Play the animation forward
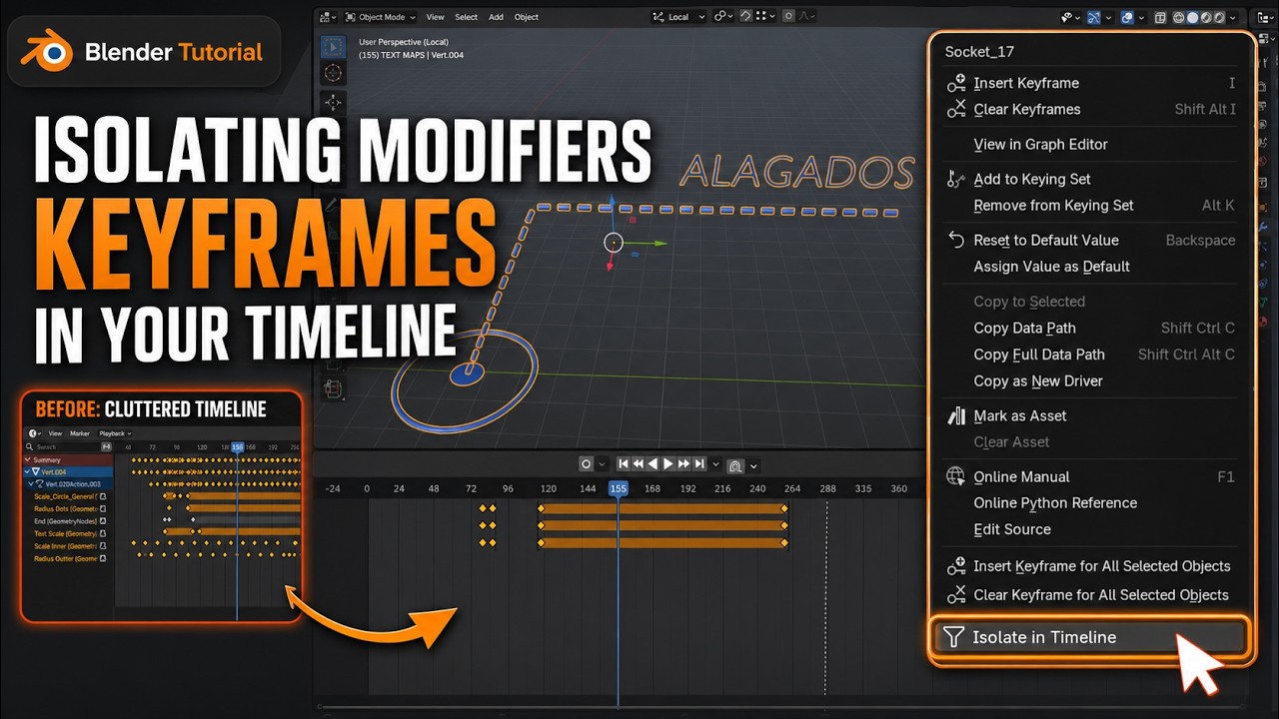This screenshot has height=719, width=1279. tap(668, 463)
